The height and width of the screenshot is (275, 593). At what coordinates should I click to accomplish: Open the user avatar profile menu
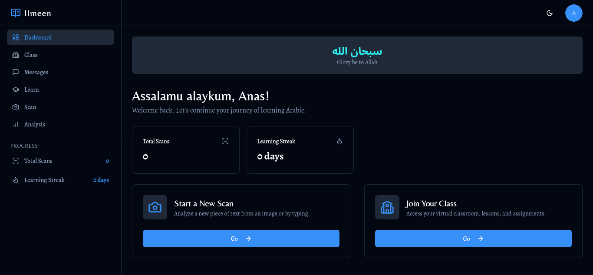[x=573, y=13]
